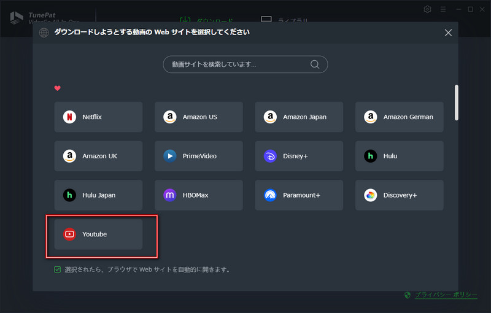Select the Netflix site tile
Image resolution: width=491 pixels, height=313 pixels.
tap(98, 117)
